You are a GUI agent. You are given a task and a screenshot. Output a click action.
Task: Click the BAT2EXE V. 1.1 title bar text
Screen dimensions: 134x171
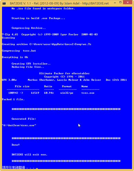coord(59,3)
